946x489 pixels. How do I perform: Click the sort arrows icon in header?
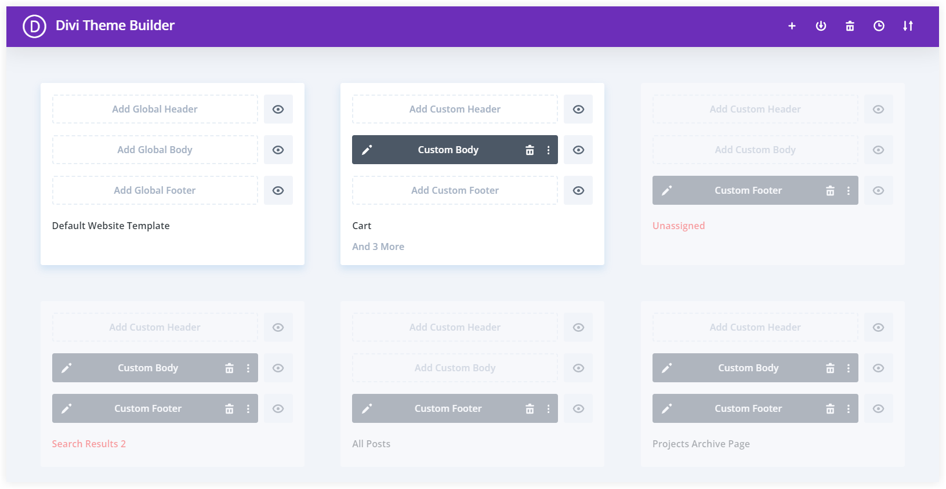pos(908,26)
